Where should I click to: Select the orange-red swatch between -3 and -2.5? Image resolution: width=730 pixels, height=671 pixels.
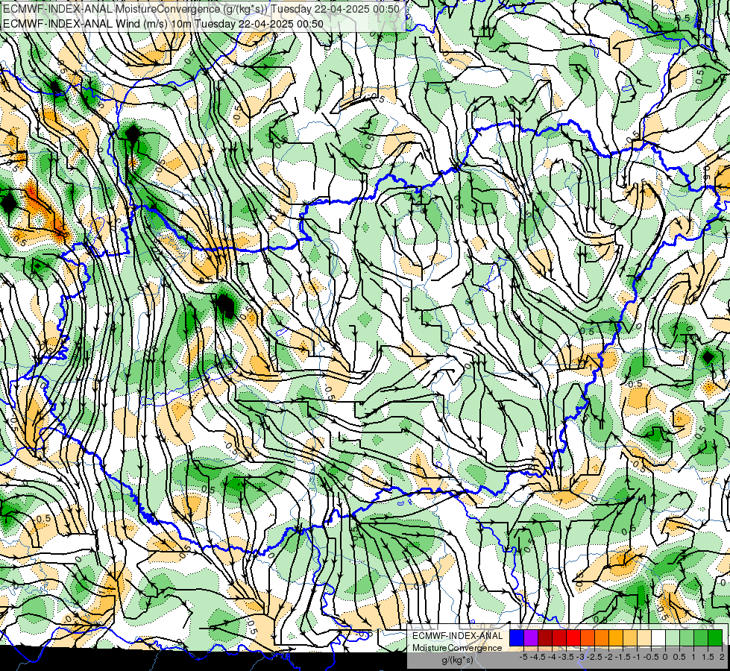[588, 638]
